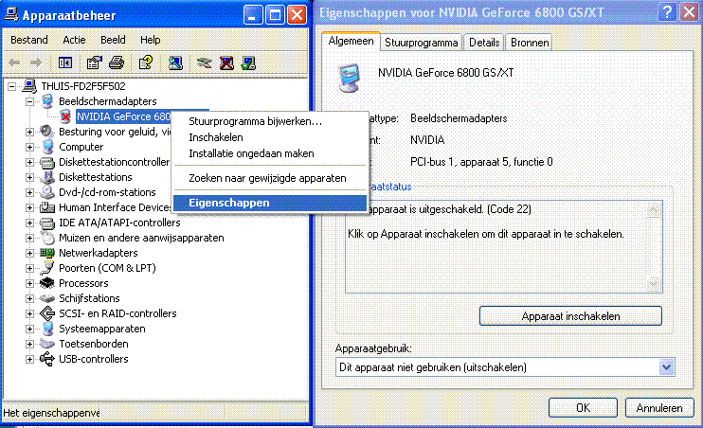The height and width of the screenshot is (428, 703).
Task: Toggle the console tree pane toolbar icon
Action: click(65, 62)
